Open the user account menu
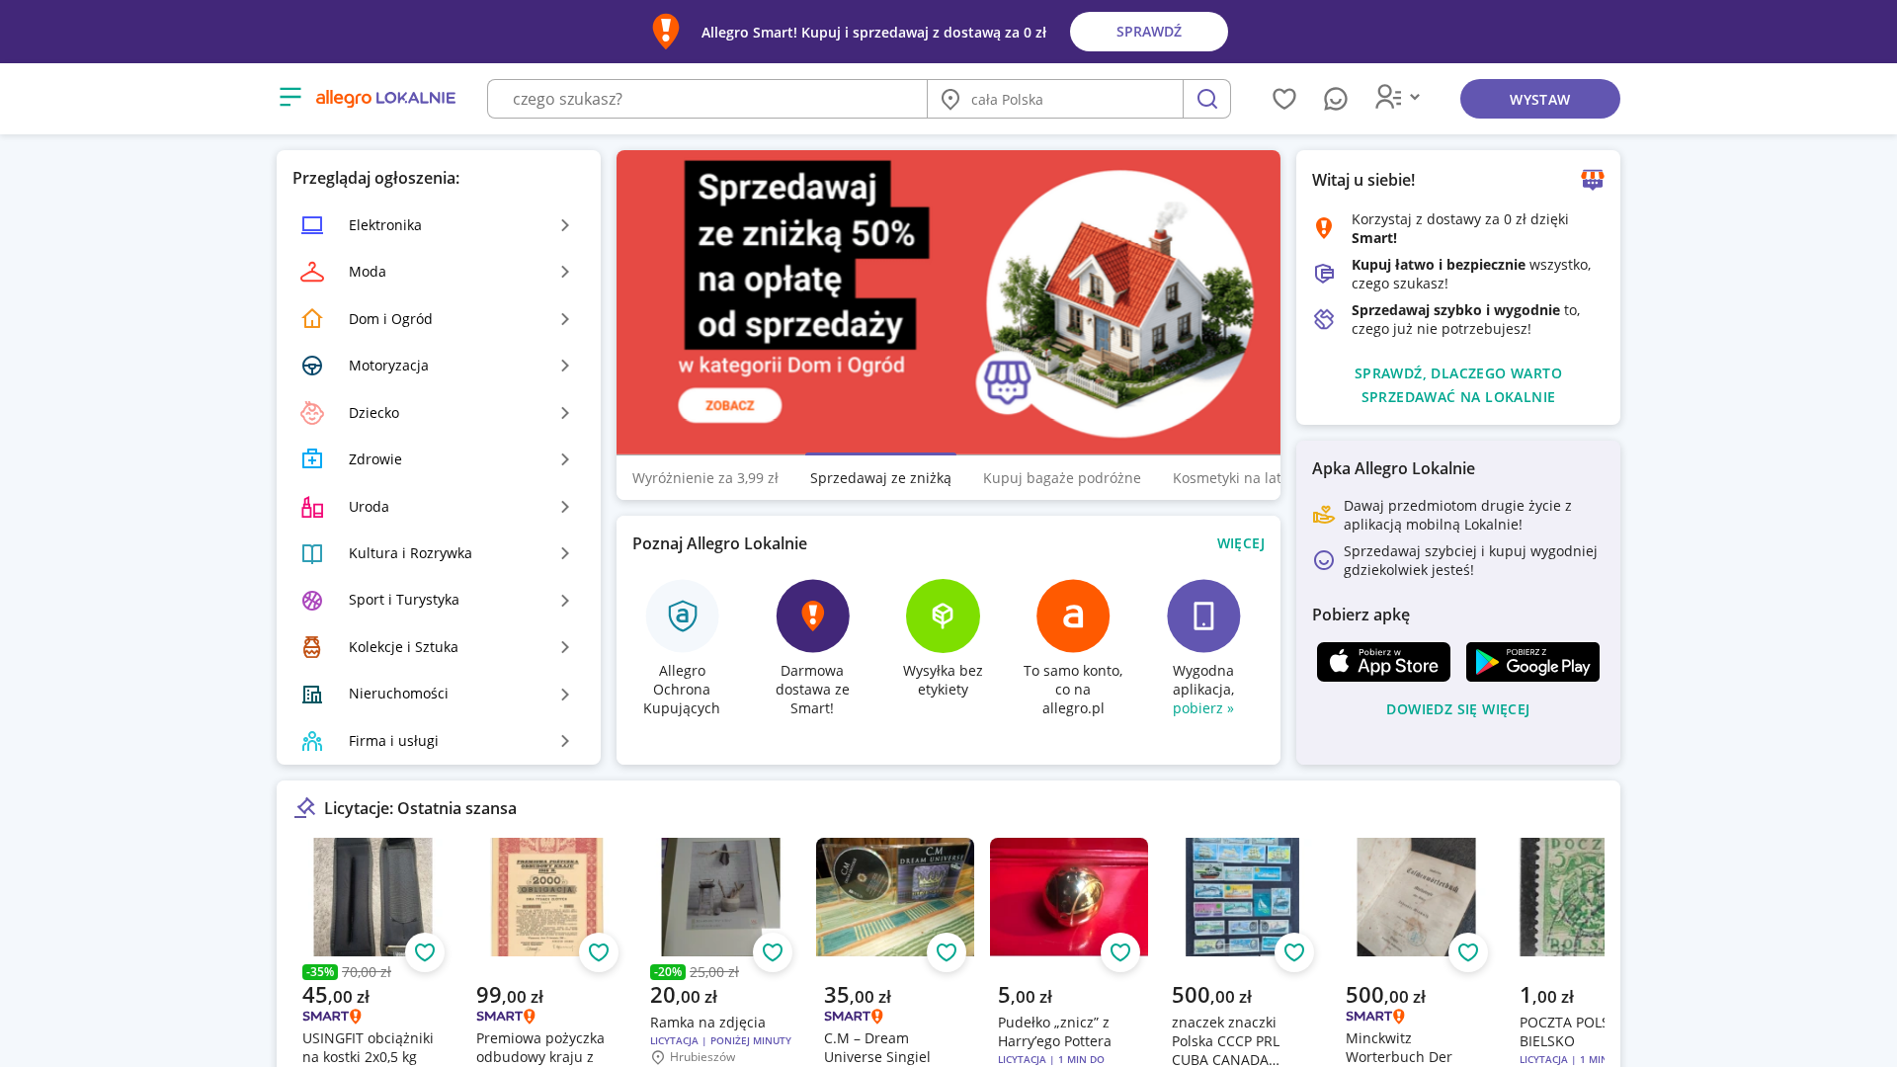The width and height of the screenshot is (1897, 1067). coord(1397,97)
